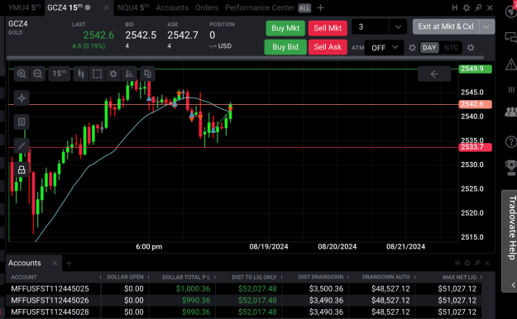Viewport: 517px width, 319px height.
Task: Click the H link icon in Accounts panel
Action: pos(457,263)
